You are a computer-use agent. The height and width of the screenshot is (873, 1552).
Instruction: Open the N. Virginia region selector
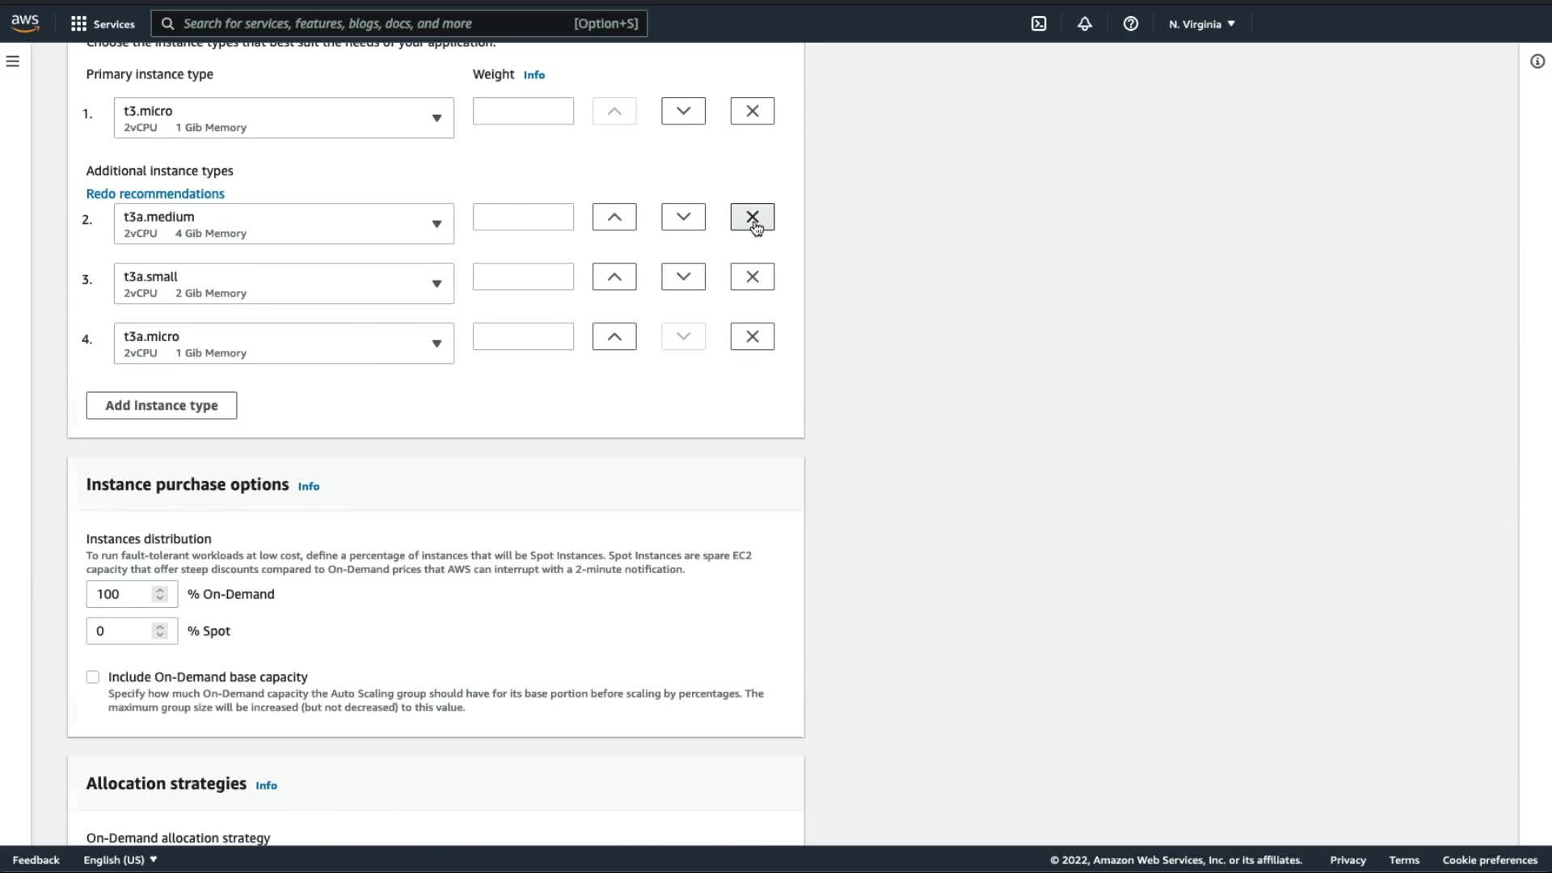click(x=1202, y=23)
